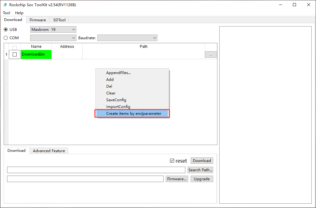Screen dimensions: 316x208
Task: Click the Path column header
Action: pos(144,47)
